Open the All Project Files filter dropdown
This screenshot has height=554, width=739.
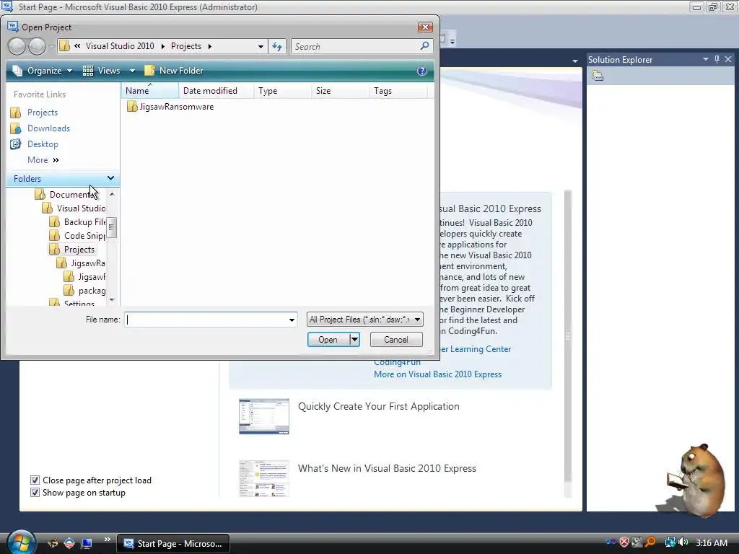[x=364, y=320]
